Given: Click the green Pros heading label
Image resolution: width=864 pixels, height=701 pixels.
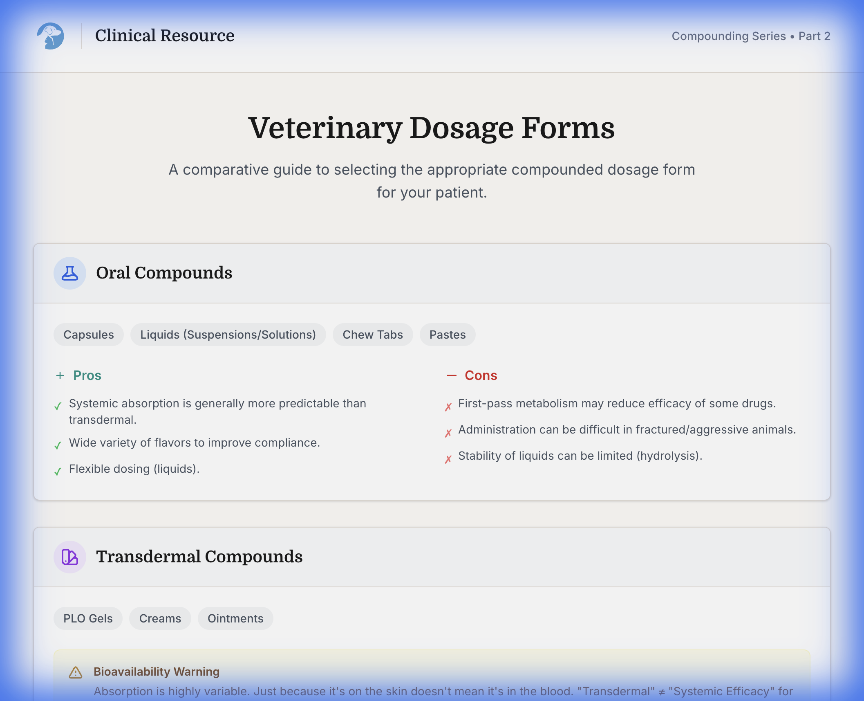Looking at the screenshot, I should tap(87, 375).
